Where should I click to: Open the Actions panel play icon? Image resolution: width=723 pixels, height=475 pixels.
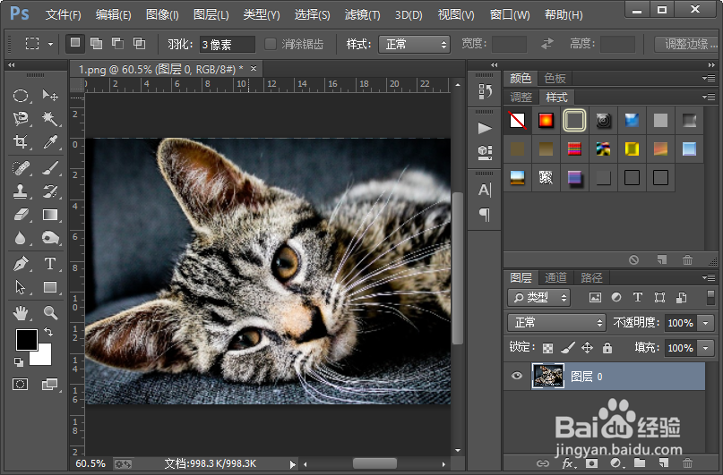point(485,128)
